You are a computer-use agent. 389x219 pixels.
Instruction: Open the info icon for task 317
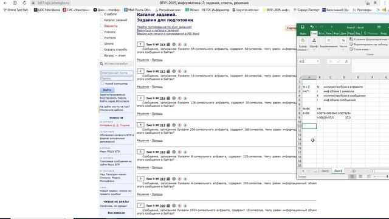pos(185,125)
